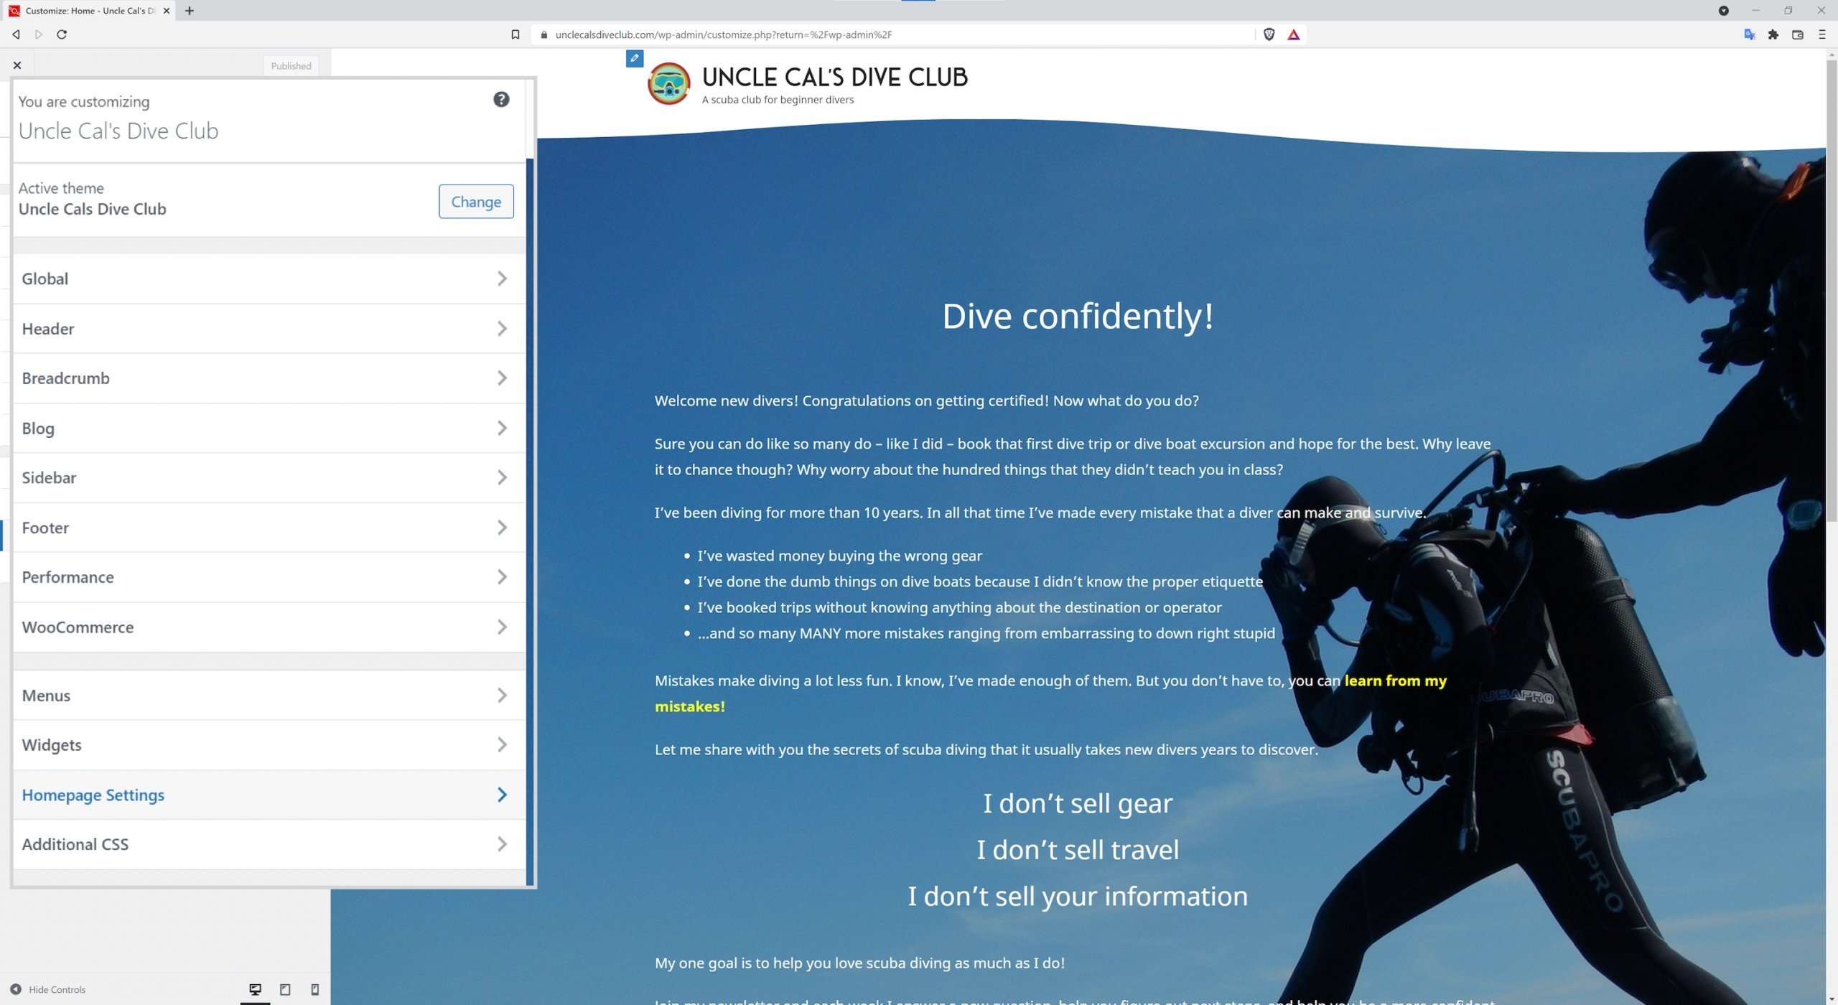Click the UNCLE CAL'S DIVE CLUB site title

click(834, 77)
